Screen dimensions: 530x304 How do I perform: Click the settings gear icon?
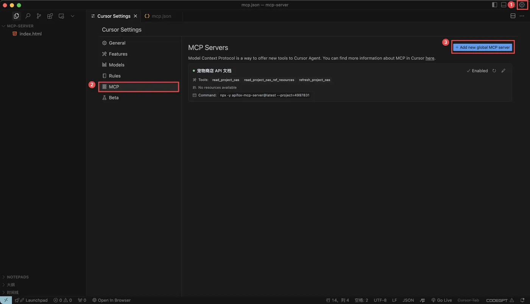tap(522, 5)
